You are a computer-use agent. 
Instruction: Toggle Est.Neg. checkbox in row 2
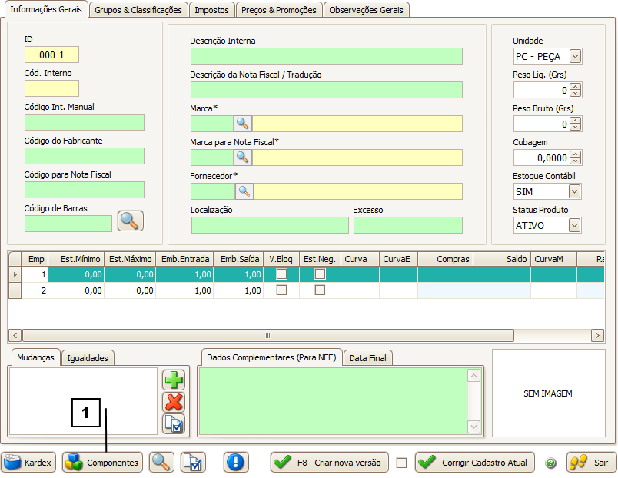320,290
